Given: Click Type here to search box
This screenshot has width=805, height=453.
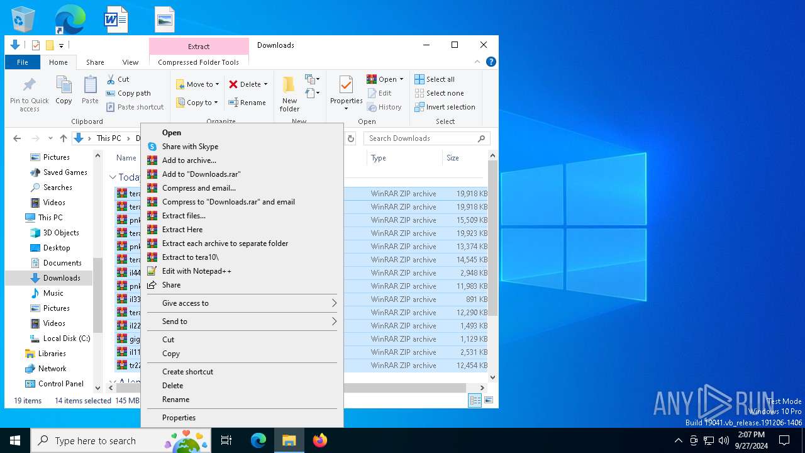Looking at the screenshot, I should 119,440.
